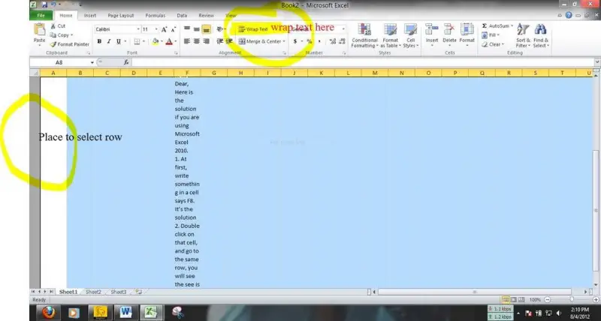Open the font size dropdown

[156, 29]
